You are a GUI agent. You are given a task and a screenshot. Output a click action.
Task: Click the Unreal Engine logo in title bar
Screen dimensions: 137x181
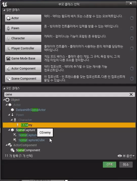[4, 4]
